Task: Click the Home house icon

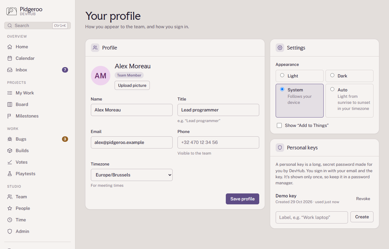Action: point(10,47)
